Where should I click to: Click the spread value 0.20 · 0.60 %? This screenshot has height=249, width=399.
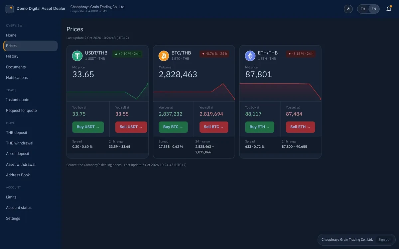click(82, 147)
